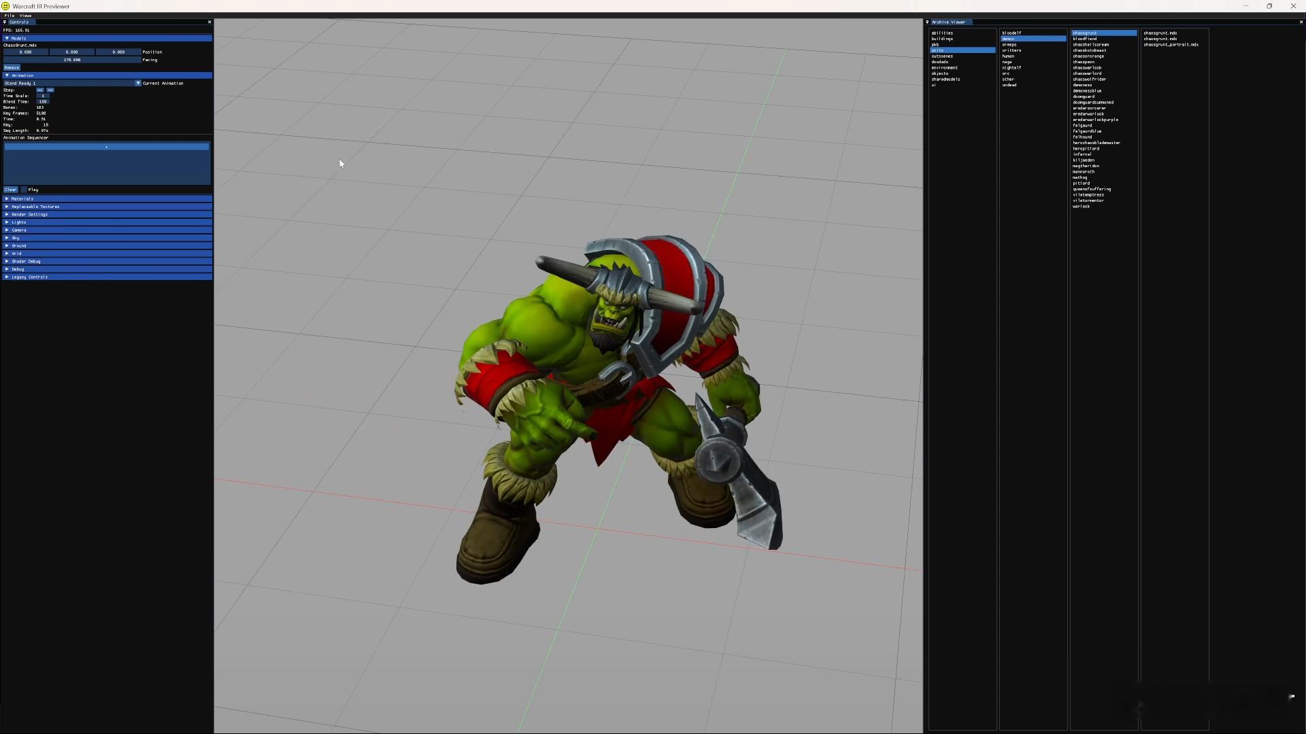Click the third Position value field
Image resolution: width=1306 pixels, height=734 pixels.
point(118,52)
